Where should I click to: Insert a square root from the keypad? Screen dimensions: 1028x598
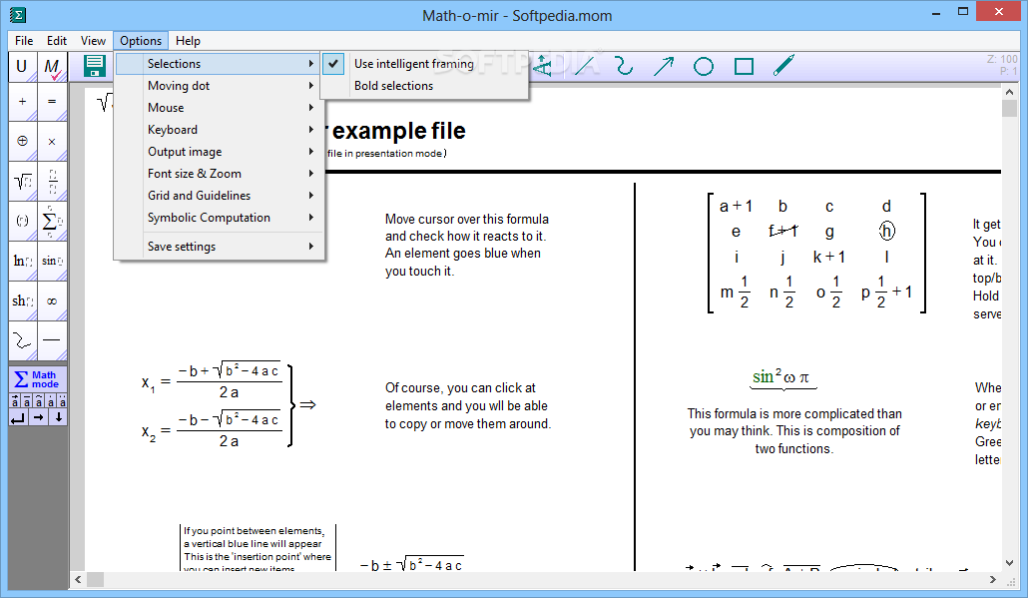pyautogui.click(x=22, y=181)
